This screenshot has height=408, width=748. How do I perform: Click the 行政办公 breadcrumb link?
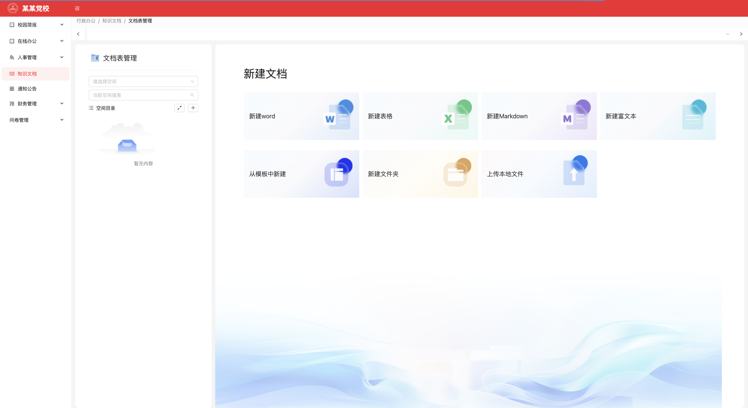coord(86,21)
